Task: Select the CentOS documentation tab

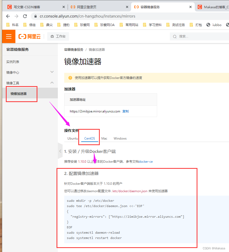Action: [x=89, y=138]
